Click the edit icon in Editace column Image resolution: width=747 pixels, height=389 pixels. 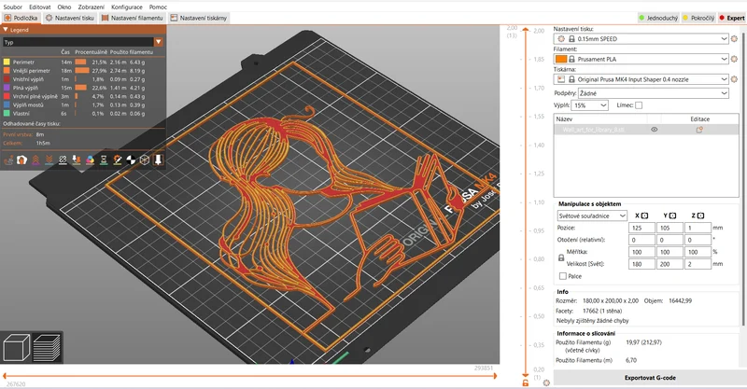coord(699,130)
